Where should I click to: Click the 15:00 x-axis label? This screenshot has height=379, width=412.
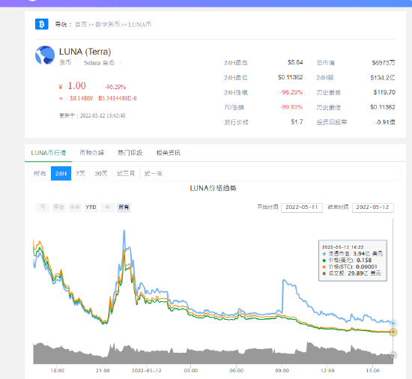pos(373,370)
